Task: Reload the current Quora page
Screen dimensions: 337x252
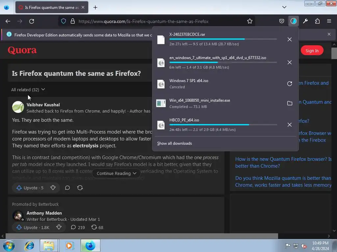Action: coord(32,21)
